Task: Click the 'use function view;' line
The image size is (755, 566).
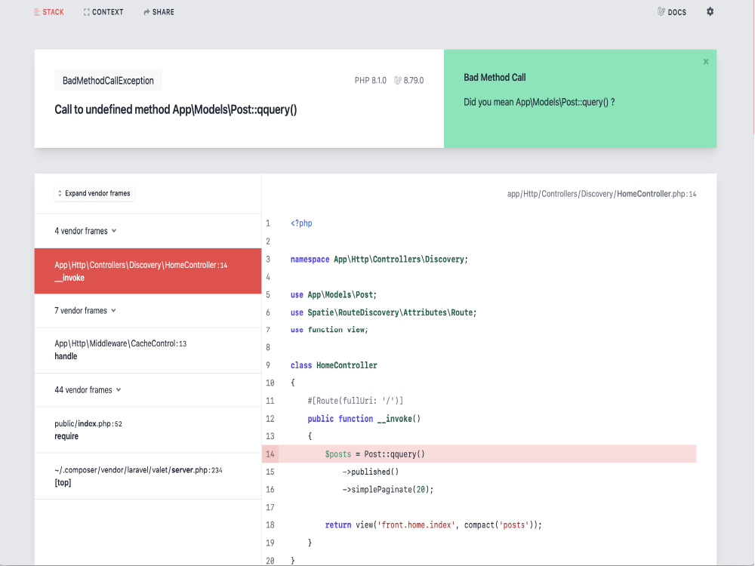Action: click(x=329, y=330)
